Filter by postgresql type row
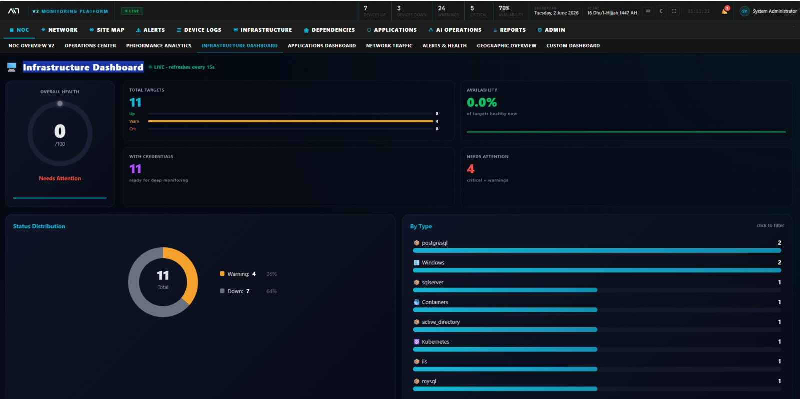Screen dimensions: 800x399 (x=597, y=246)
